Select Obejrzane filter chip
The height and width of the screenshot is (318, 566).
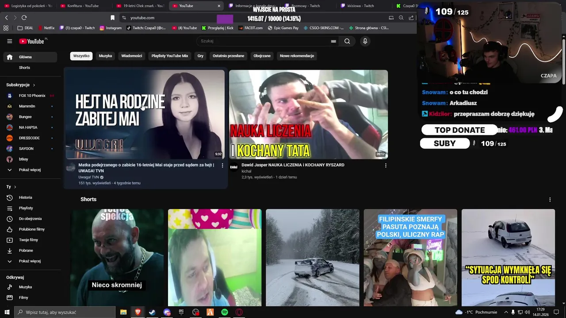tap(262, 56)
